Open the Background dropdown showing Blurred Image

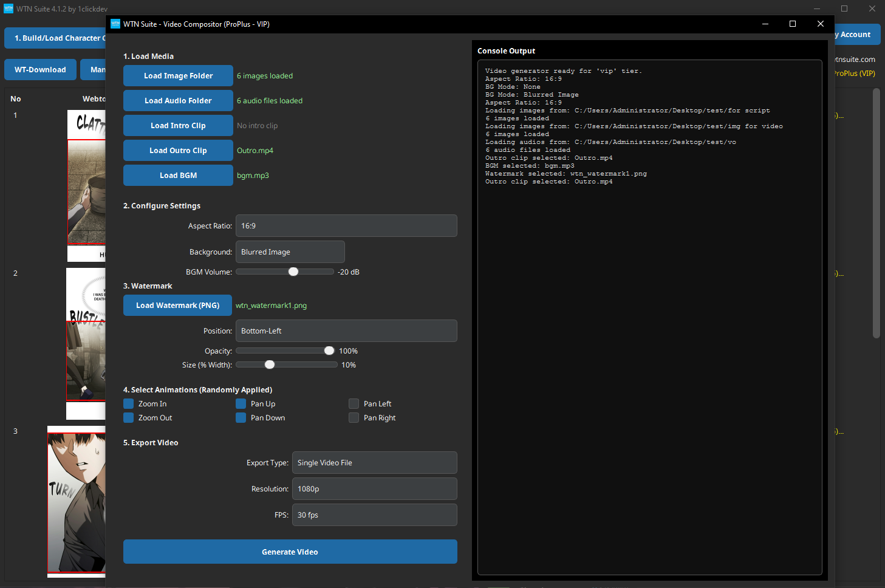290,251
